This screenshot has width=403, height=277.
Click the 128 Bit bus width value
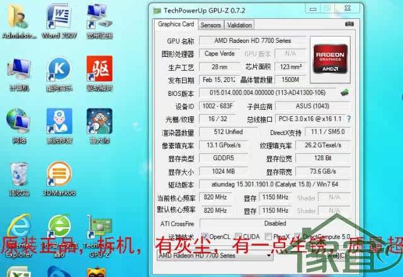point(323,158)
